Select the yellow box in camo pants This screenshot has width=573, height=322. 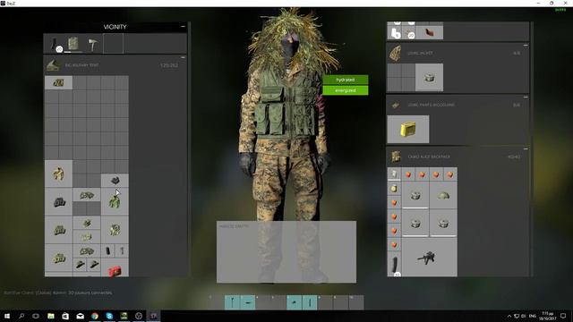[x=408, y=129]
